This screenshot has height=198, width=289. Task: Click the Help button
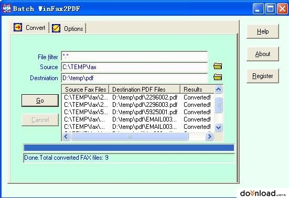[263, 31]
